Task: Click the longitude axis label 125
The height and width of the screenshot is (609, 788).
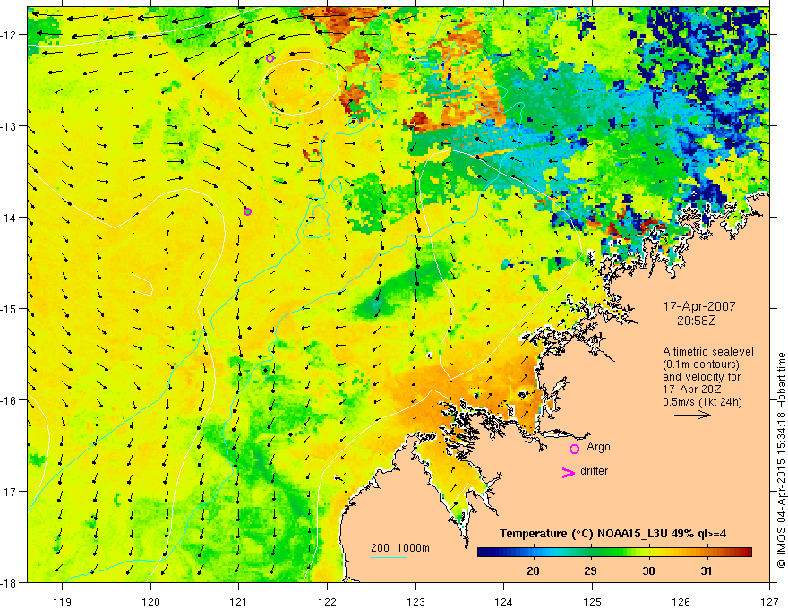Action: point(592,602)
